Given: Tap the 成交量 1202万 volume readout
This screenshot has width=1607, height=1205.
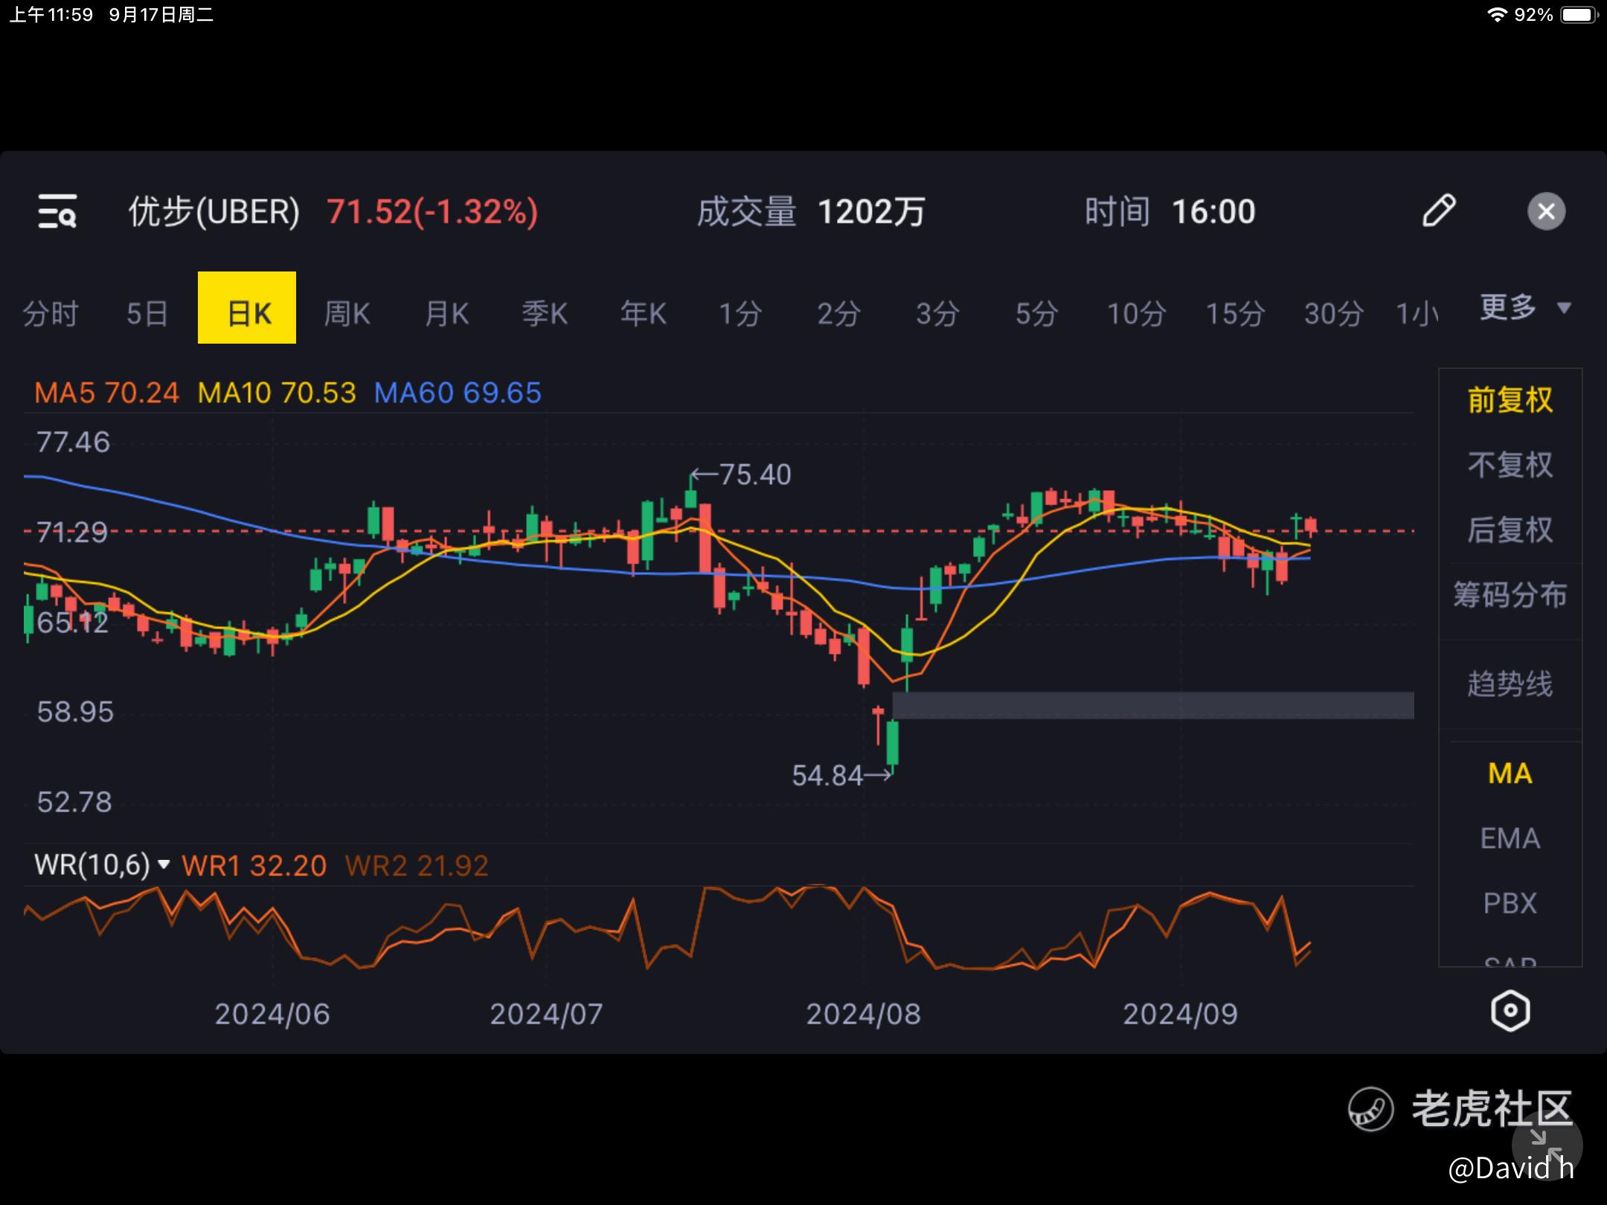Looking at the screenshot, I should click(811, 212).
